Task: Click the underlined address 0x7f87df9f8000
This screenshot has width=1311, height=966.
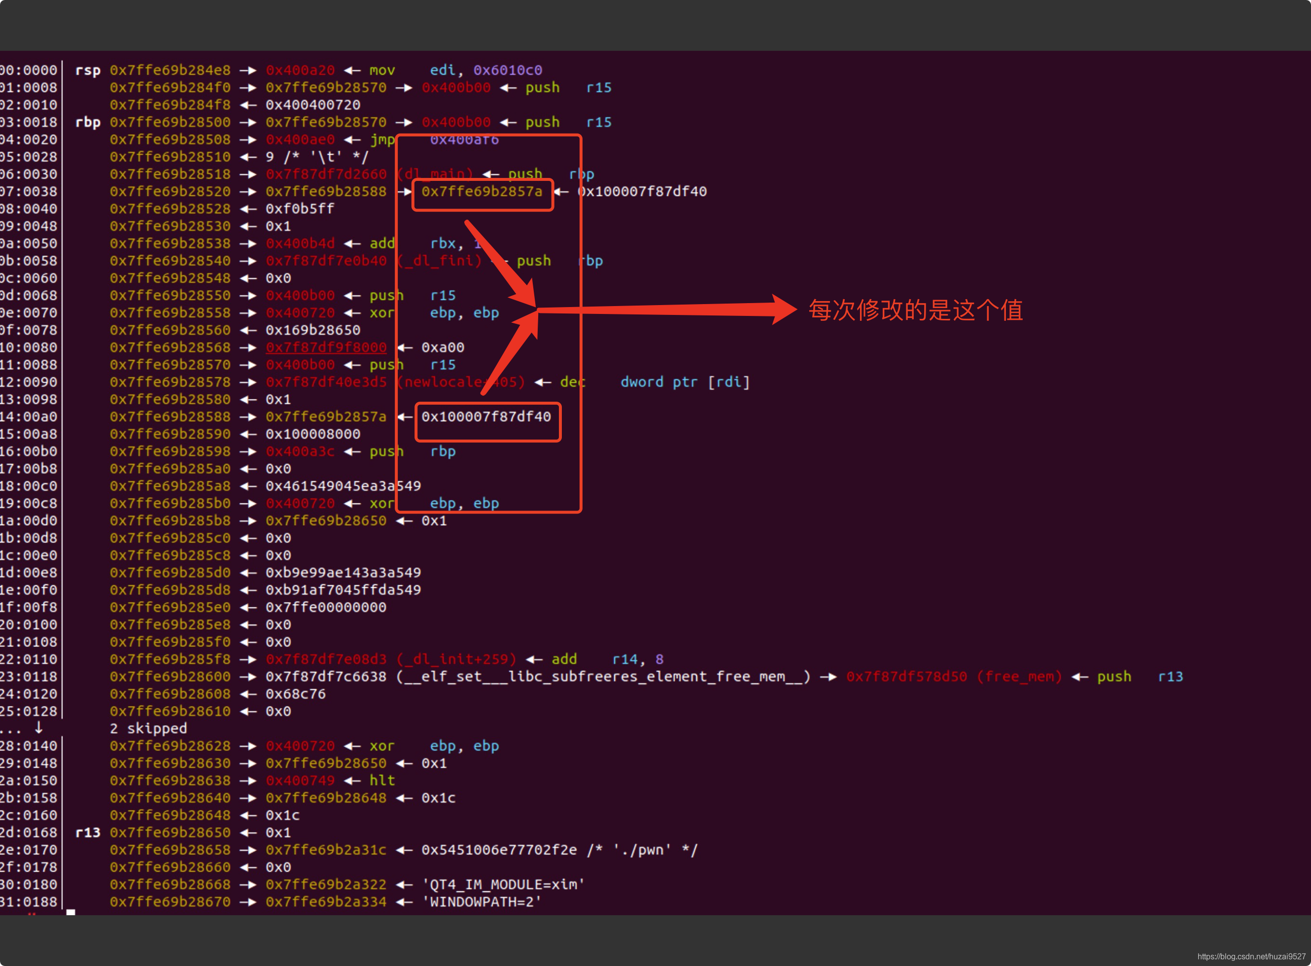Action: point(326,347)
